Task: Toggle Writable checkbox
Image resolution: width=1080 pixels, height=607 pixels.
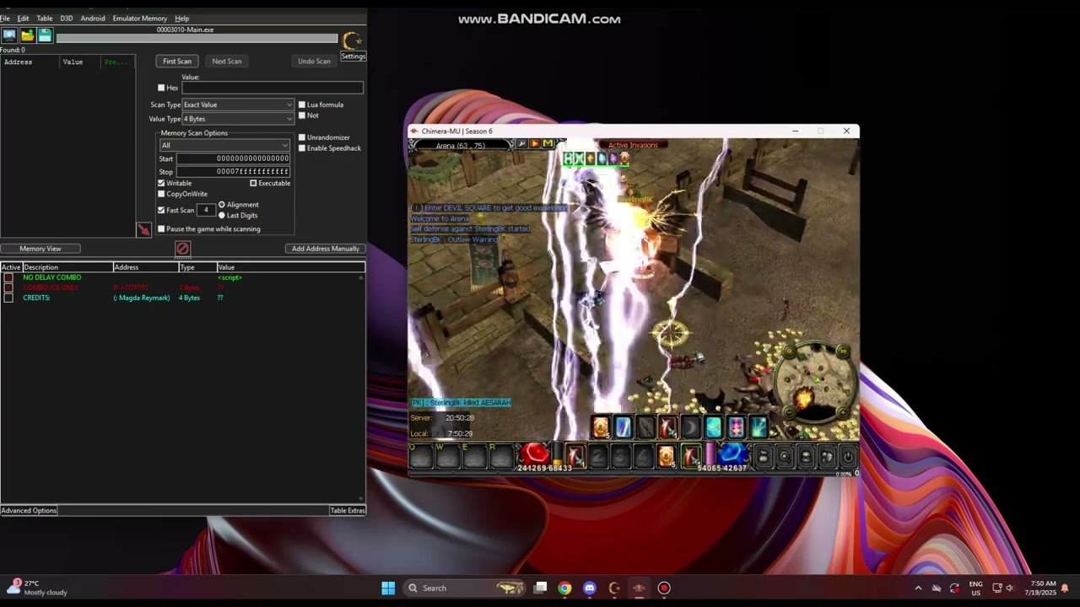Action: [x=161, y=183]
